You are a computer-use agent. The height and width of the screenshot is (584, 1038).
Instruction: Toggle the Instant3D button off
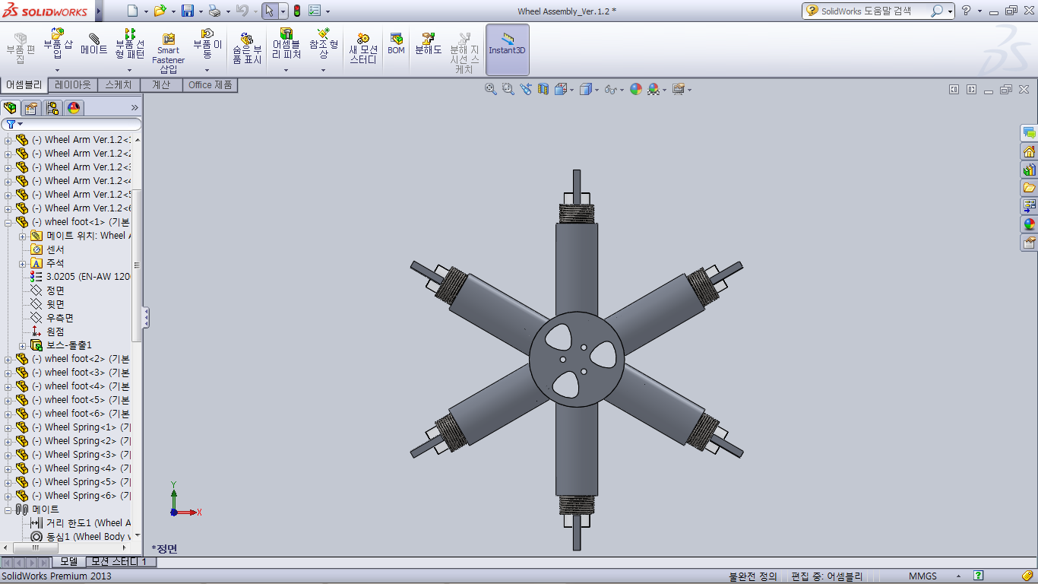click(507, 44)
